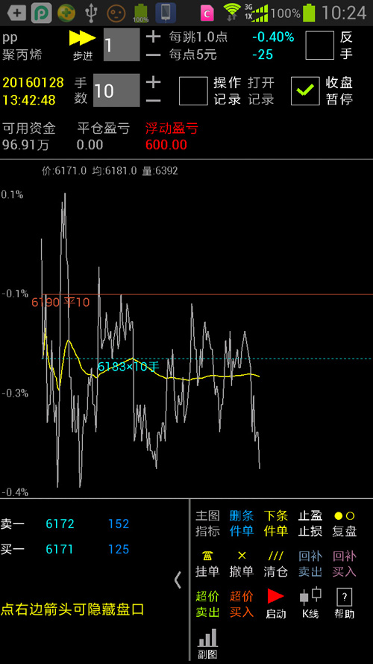Decrease the 手数 lot count with minus
The width and height of the screenshot is (373, 664).
coord(153,100)
